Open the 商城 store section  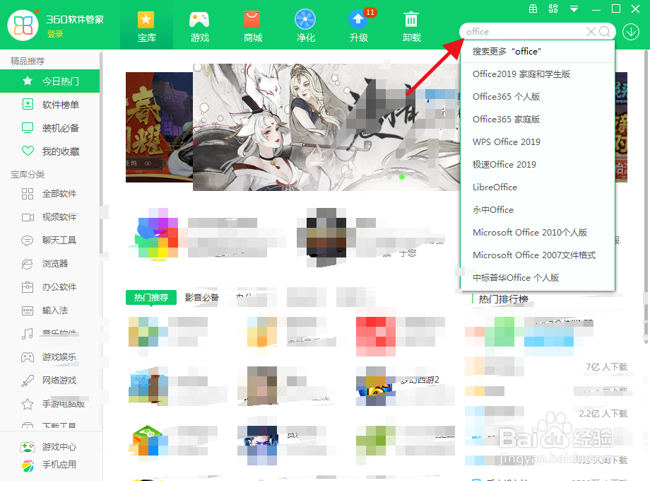click(x=252, y=26)
